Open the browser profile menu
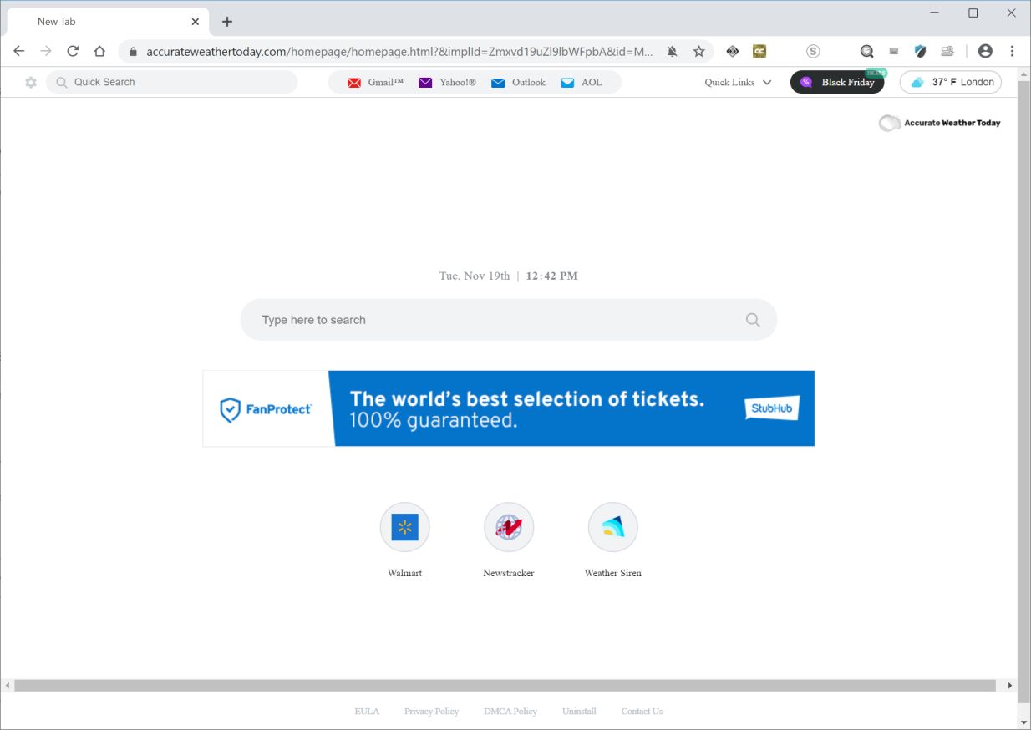The image size is (1031, 730). tap(985, 51)
